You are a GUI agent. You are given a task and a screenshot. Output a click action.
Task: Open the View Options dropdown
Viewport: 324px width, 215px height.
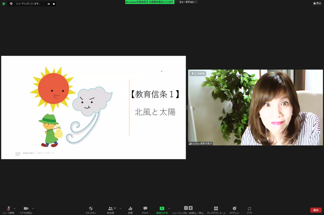(188, 2)
